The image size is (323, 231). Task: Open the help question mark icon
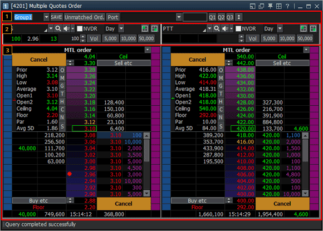287,6
